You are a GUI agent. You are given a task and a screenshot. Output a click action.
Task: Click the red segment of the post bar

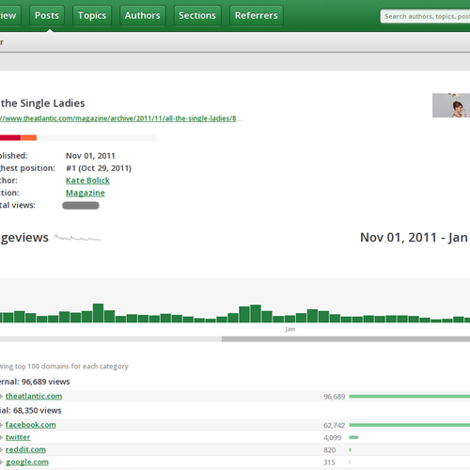[x=10, y=137]
